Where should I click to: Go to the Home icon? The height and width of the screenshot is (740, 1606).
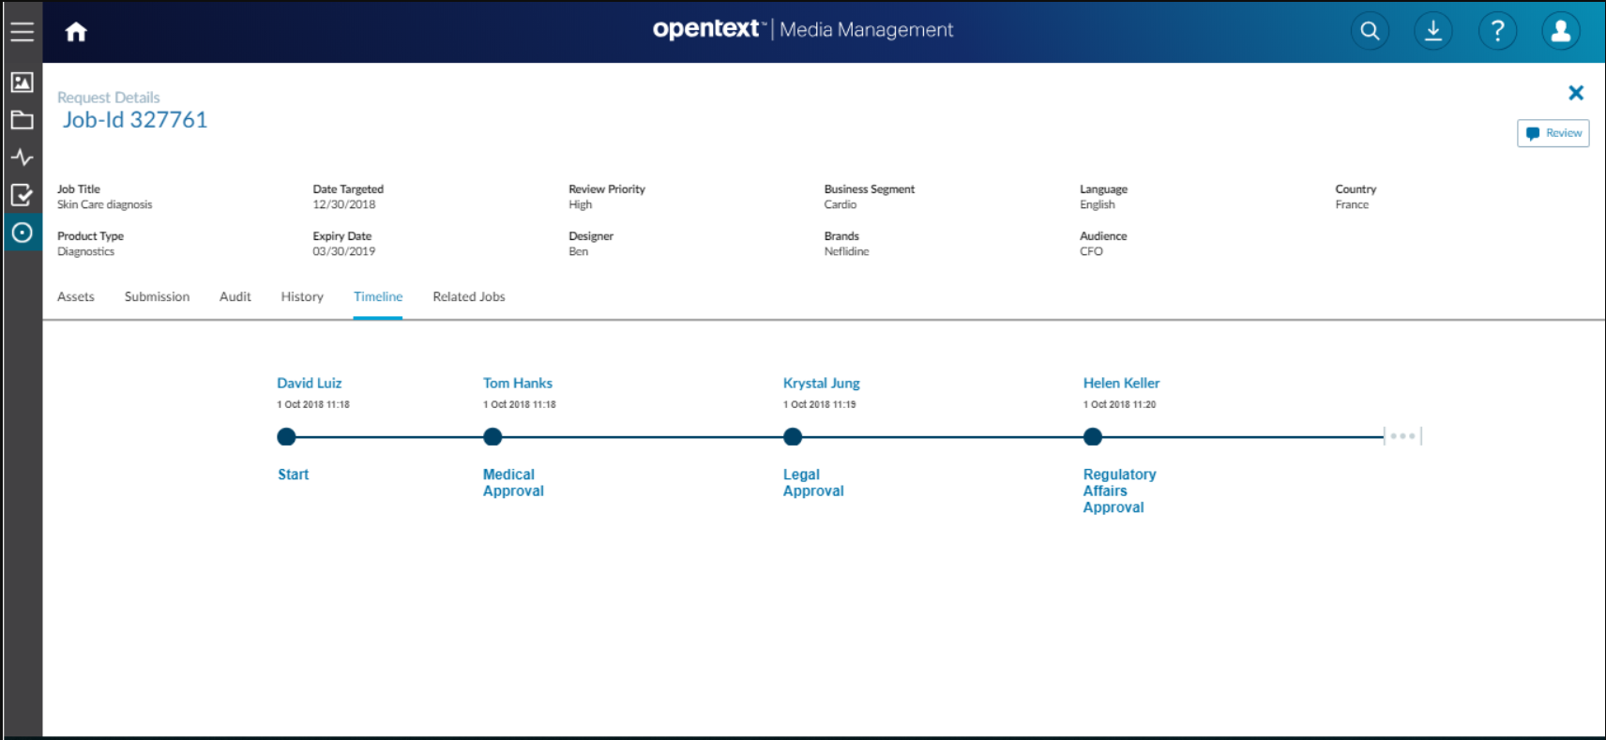(76, 32)
